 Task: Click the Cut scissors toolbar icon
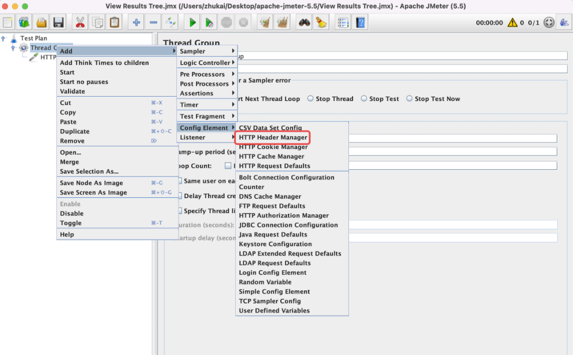pos(80,23)
